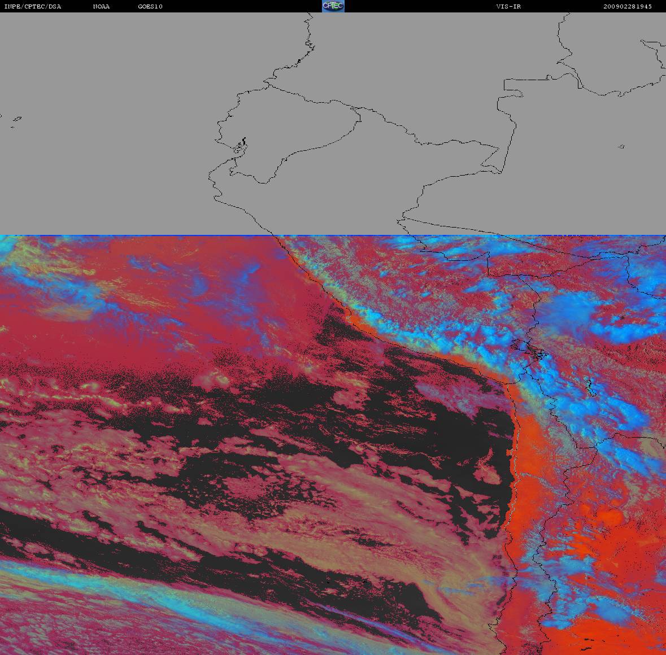Select the VIS-IR channel label
Viewport: 666px width, 655px height.
[508, 6]
